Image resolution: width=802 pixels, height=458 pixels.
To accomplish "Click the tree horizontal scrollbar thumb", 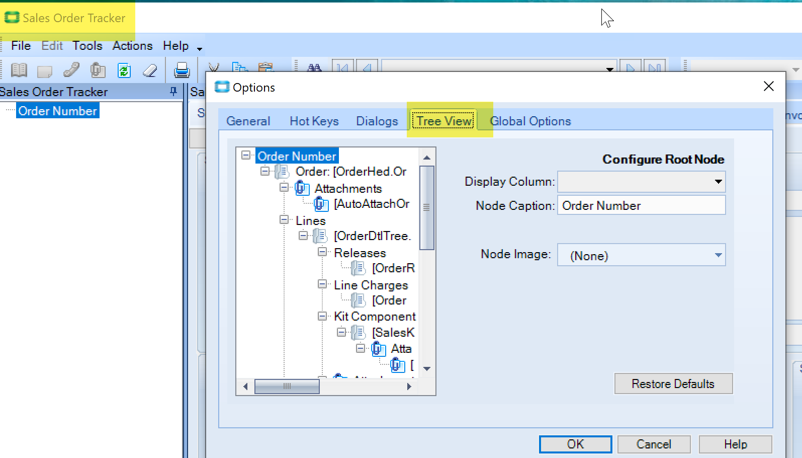I will [x=287, y=387].
